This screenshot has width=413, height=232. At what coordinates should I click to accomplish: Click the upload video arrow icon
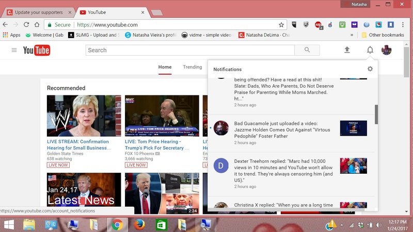pyautogui.click(x=347, y=50)
